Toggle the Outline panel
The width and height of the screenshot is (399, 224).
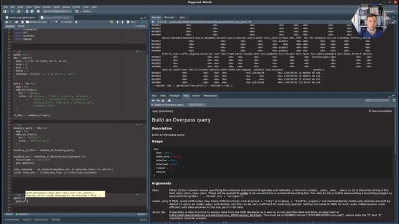point(140,26)
